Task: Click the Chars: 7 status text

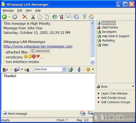Action: pos(62,120)
